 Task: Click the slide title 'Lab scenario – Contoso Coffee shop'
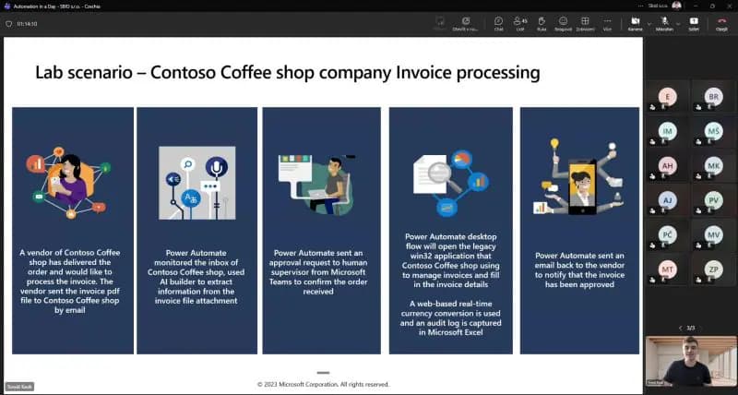288,73
